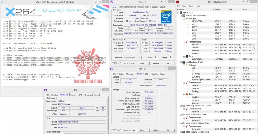Click the Temperatures icon under WDC WD10EARS-003BB1
The image size is (258, 134).
tap(187, 118)
